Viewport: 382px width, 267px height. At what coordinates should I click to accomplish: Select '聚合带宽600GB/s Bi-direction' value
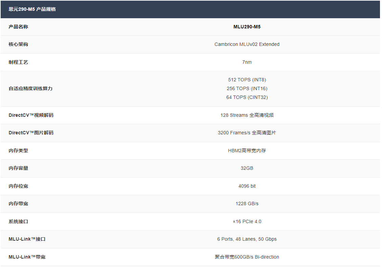(247, 257)
